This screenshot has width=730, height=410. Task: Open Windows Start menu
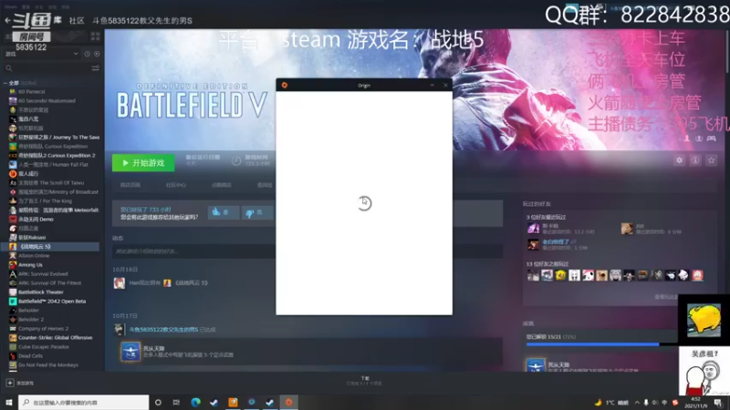[9, 402]
